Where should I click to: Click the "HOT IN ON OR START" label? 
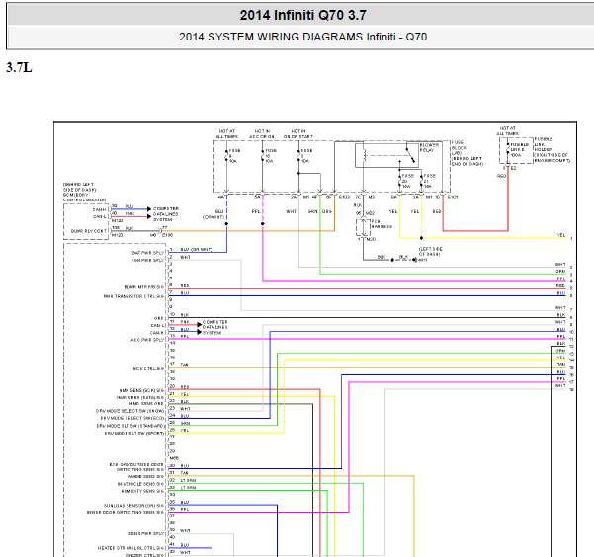298,134
